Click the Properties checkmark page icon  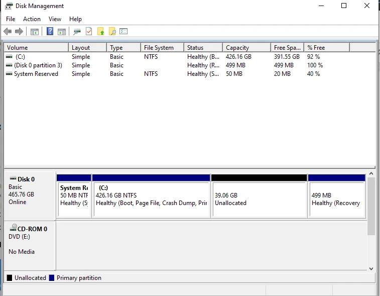tap(89, 31)
